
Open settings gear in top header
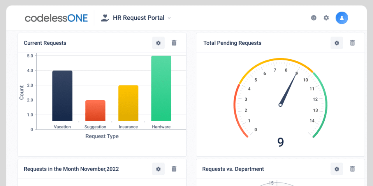326,18
